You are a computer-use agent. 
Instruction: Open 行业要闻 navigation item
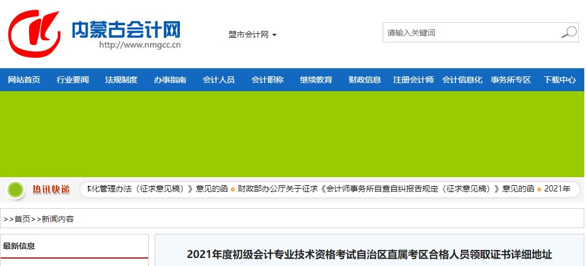coord(73,80)
